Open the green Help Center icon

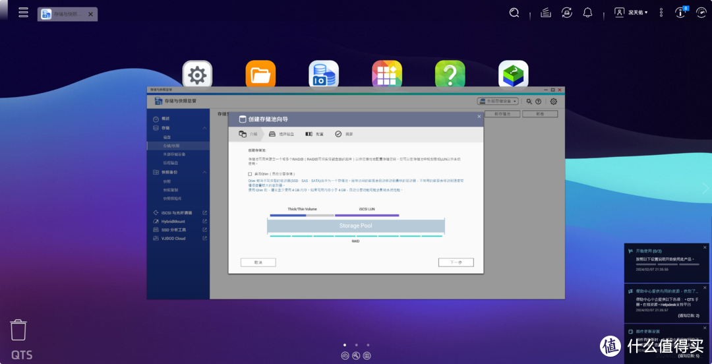pos(450,75)
